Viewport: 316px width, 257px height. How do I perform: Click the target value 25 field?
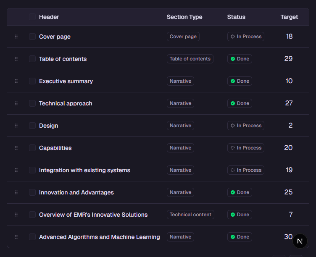click(288, 192)
